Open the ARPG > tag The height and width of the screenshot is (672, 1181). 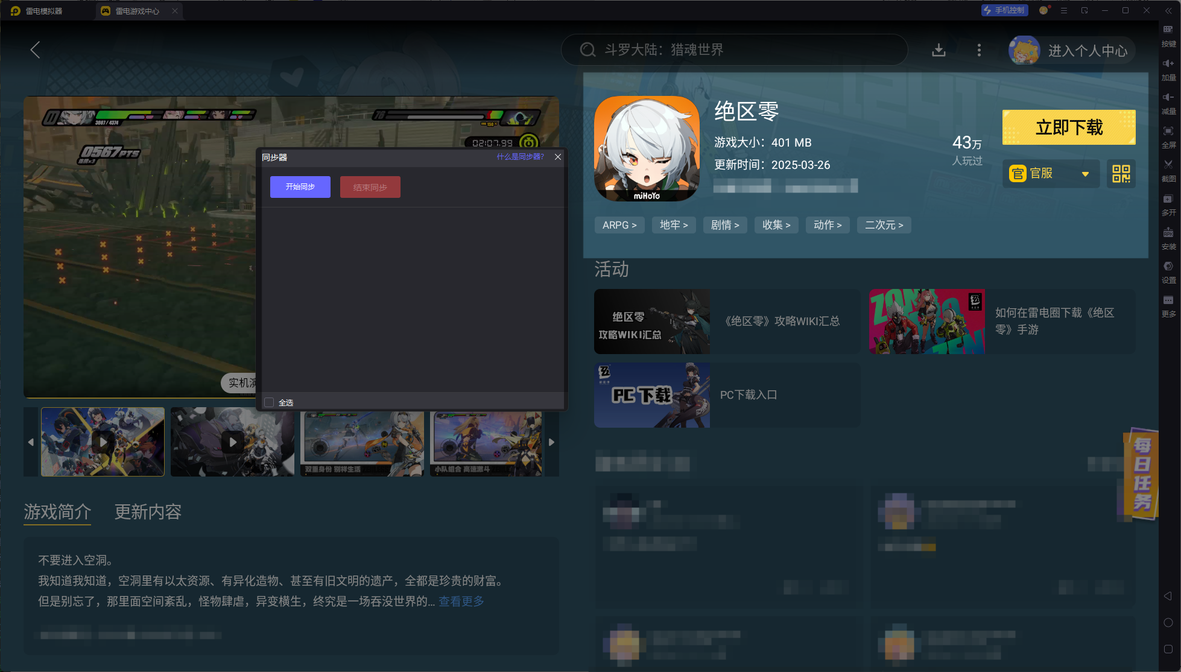pyautogui.click(x=619, y=225)
